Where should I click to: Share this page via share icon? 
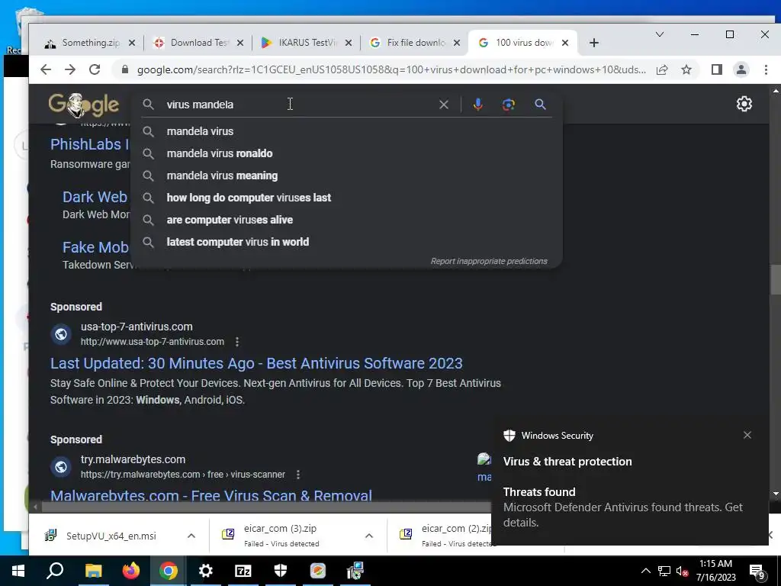pyautogui.click(x=662, y=69)
